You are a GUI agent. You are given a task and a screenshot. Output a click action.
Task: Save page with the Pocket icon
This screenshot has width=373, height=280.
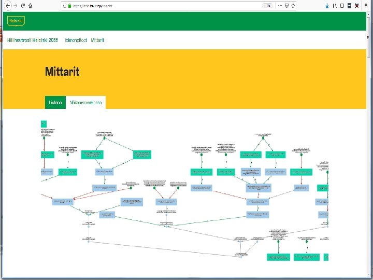(x=286, y=6)
